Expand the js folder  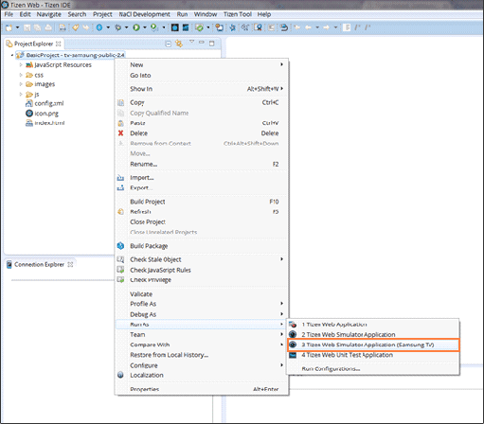21,95
